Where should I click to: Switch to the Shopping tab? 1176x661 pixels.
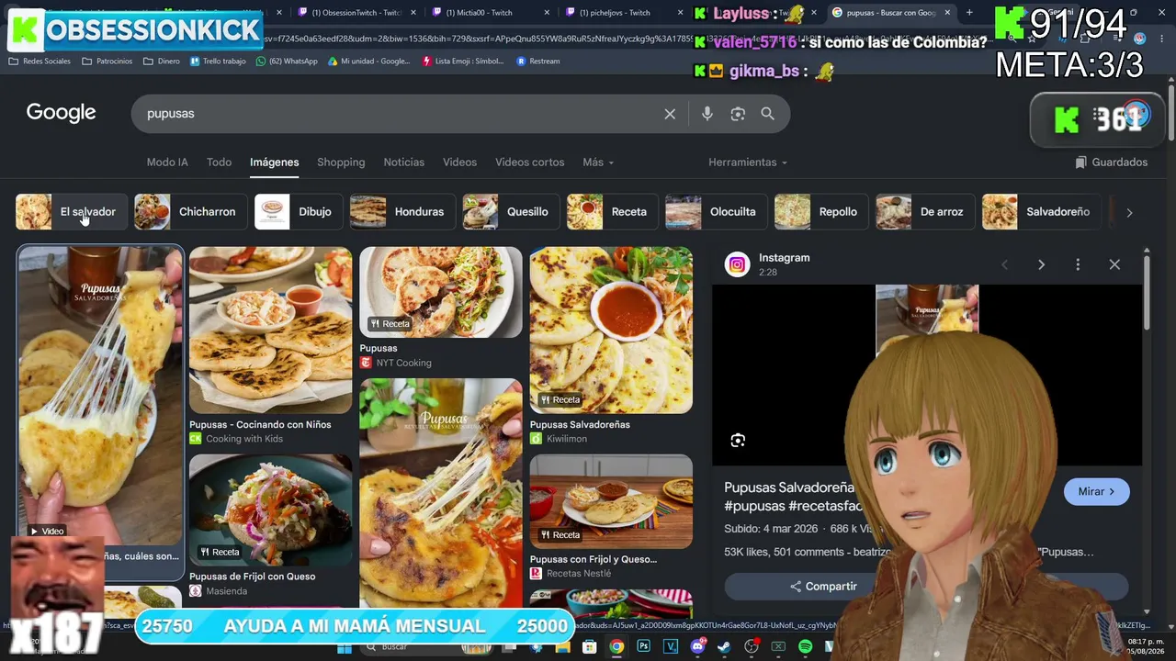(x=341, y=162)
